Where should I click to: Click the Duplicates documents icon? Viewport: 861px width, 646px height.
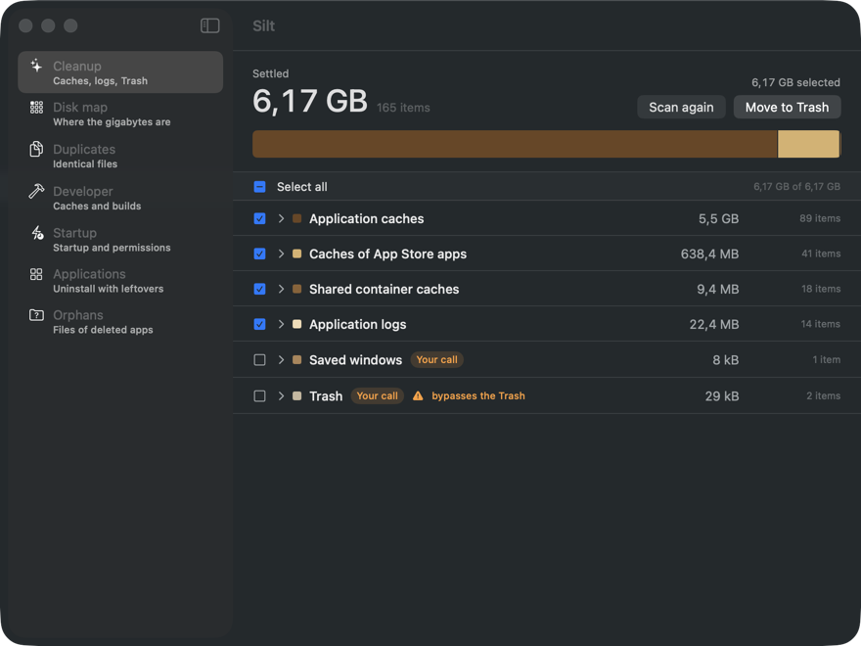coord(36,149)
